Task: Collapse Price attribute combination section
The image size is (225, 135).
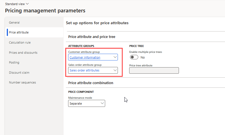Action: 91,83
